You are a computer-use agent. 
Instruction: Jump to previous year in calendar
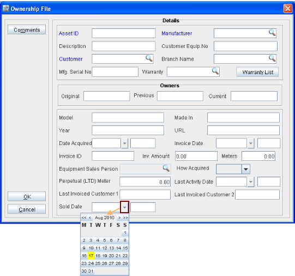(84, 218)
